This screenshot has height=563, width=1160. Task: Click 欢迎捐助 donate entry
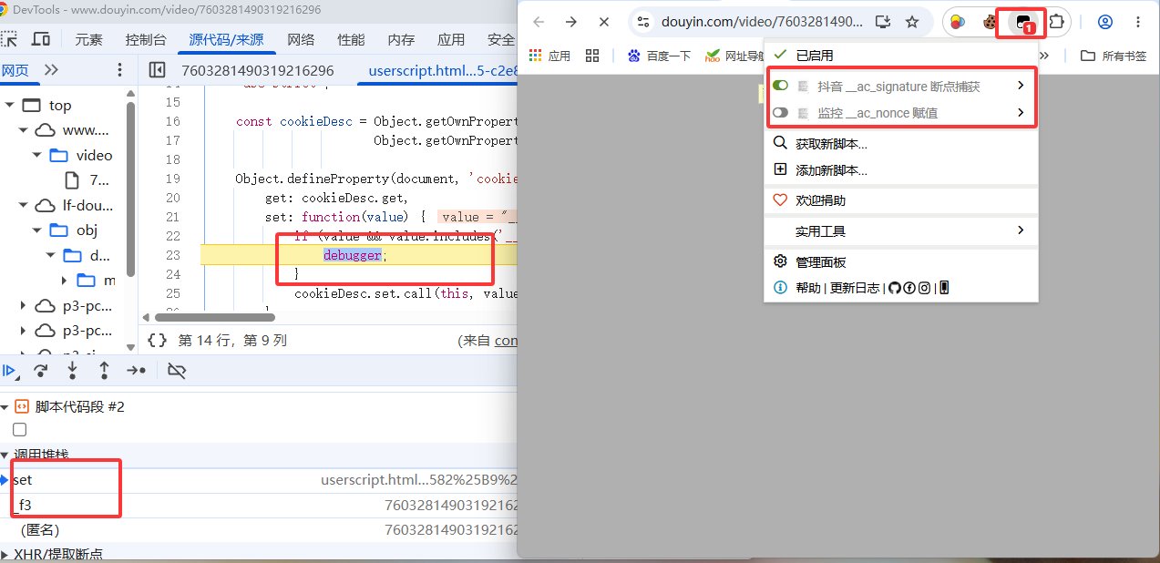(x=900, y=200)
